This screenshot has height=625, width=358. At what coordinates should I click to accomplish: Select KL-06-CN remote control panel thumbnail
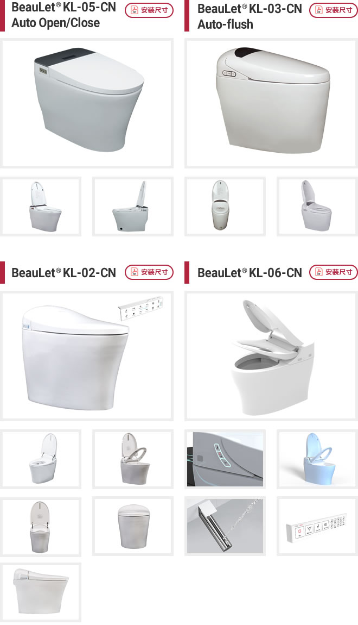(317, 526)
